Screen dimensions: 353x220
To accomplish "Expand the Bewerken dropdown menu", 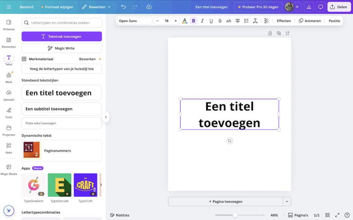I will pos(97,7).
